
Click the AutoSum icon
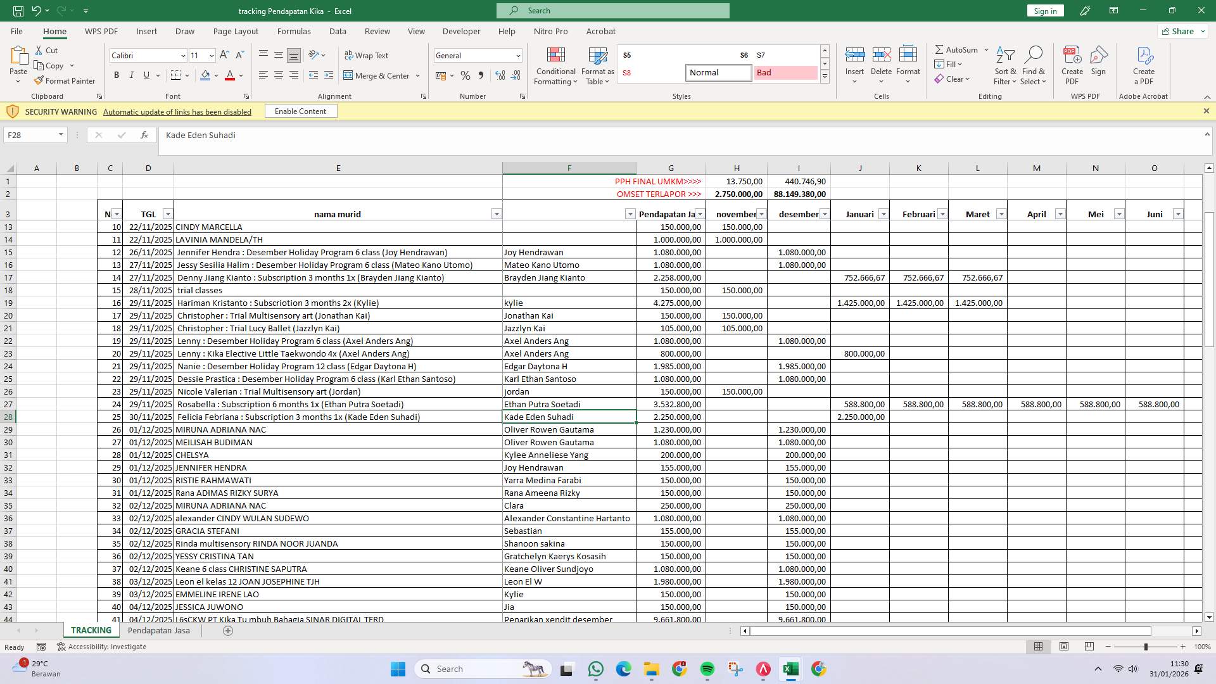(942, 49)
